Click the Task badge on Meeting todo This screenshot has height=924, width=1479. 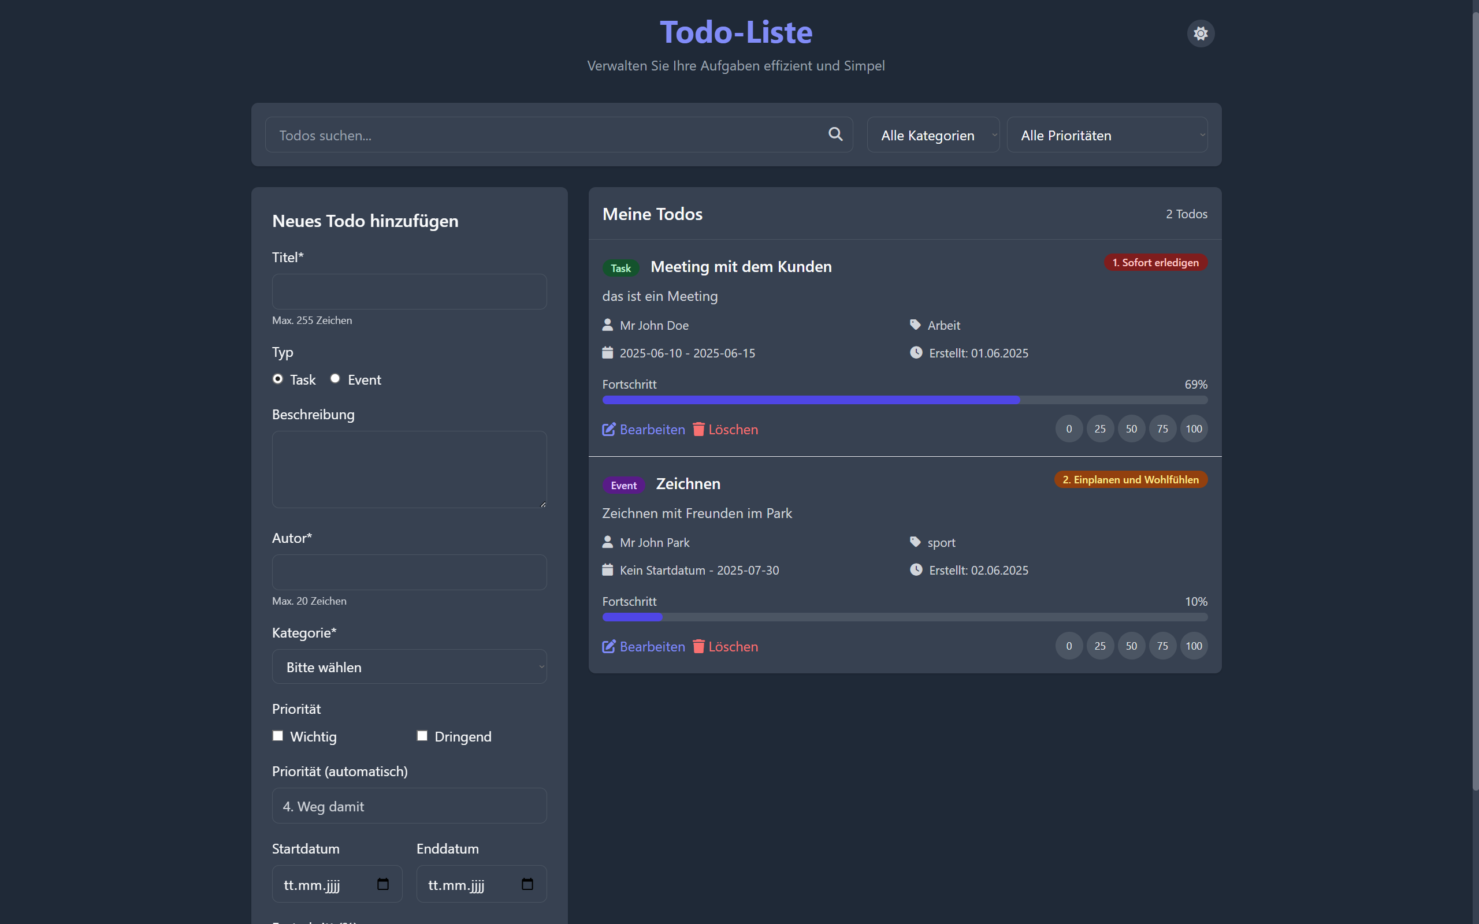tap(620, 267)
